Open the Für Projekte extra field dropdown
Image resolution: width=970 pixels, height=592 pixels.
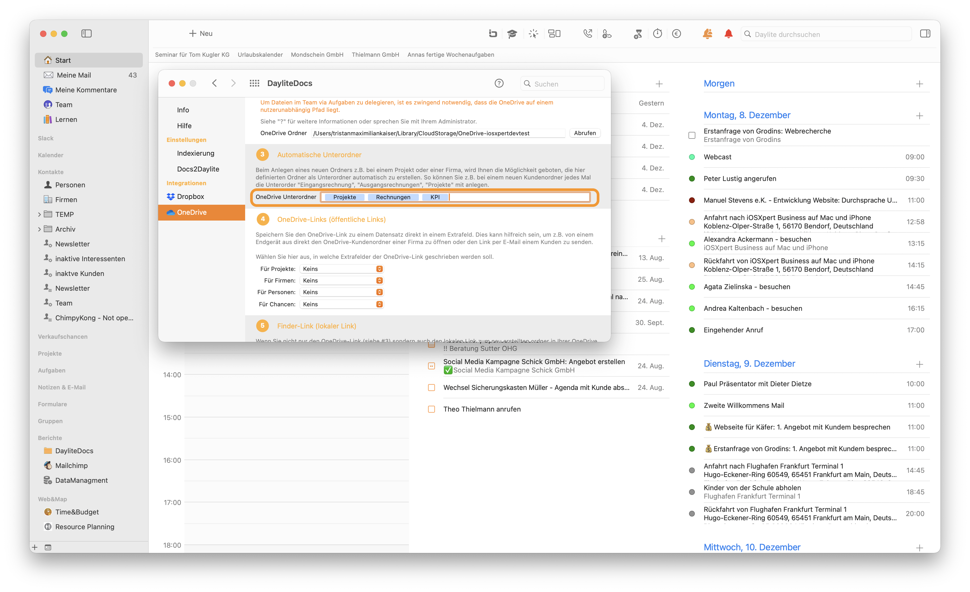pyautogui.click(x=341, y=269)
